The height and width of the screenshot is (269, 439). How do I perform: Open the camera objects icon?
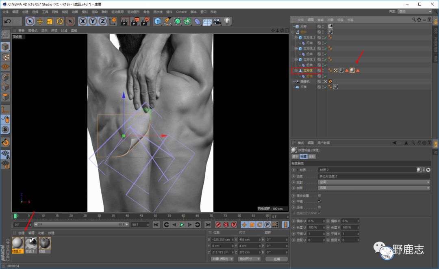[217, 21]
